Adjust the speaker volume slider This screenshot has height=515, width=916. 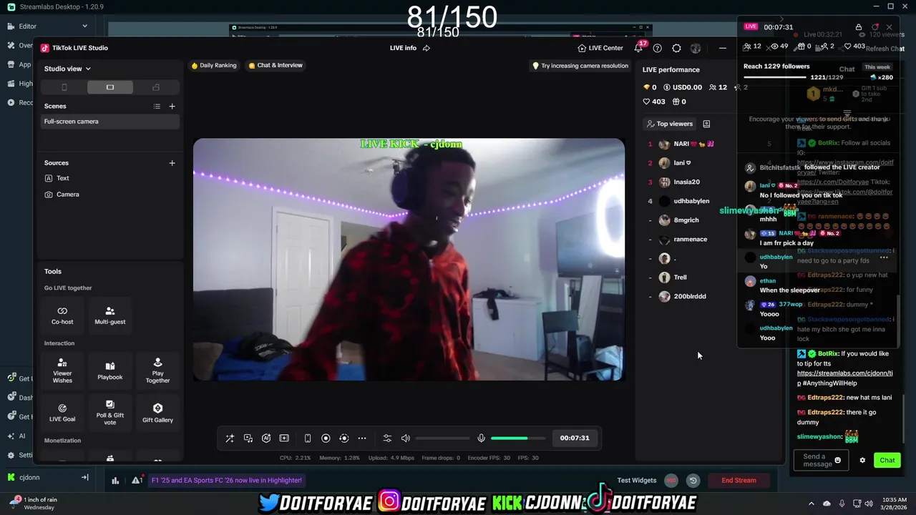click(442, 438)
